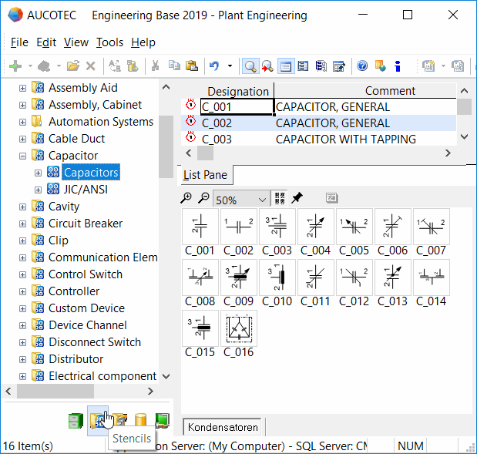Select the C_016 symbol thumbnail
The height and width of the screenshot is (454, 477).
[x=239, y=329]
